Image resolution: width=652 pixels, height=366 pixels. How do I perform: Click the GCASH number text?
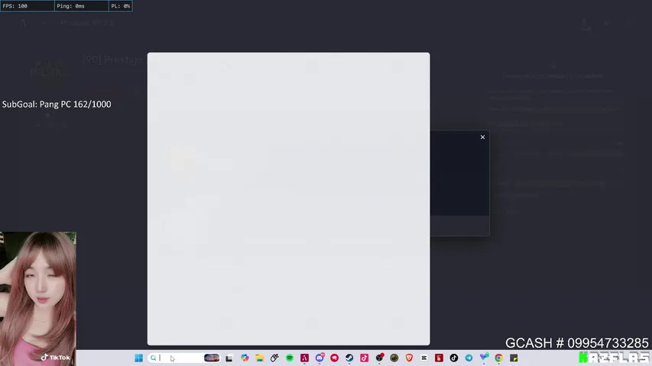577,343
